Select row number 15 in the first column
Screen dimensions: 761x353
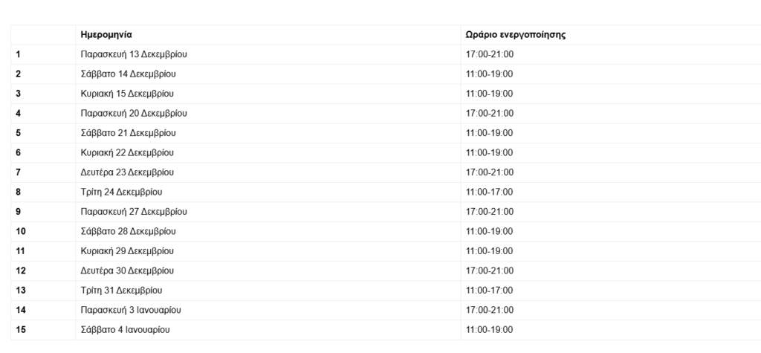click(20, 330)
